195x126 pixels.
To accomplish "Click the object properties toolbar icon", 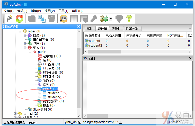I will click(31, 19).
